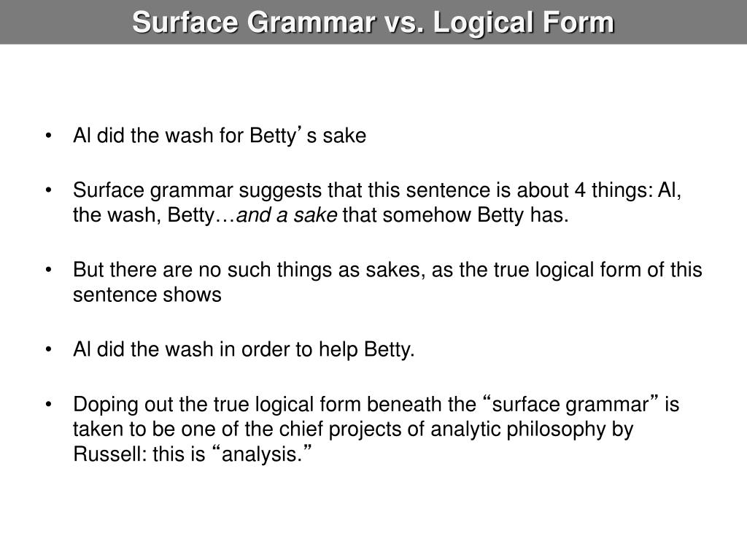Click the sentence 'Al did the wash in order to help Betty.'
747x560 pixels.
(244, 349)
